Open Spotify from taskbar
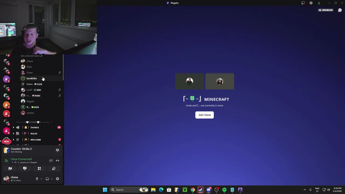This screenshot has width=345, height=194. (x=224, y=190)
